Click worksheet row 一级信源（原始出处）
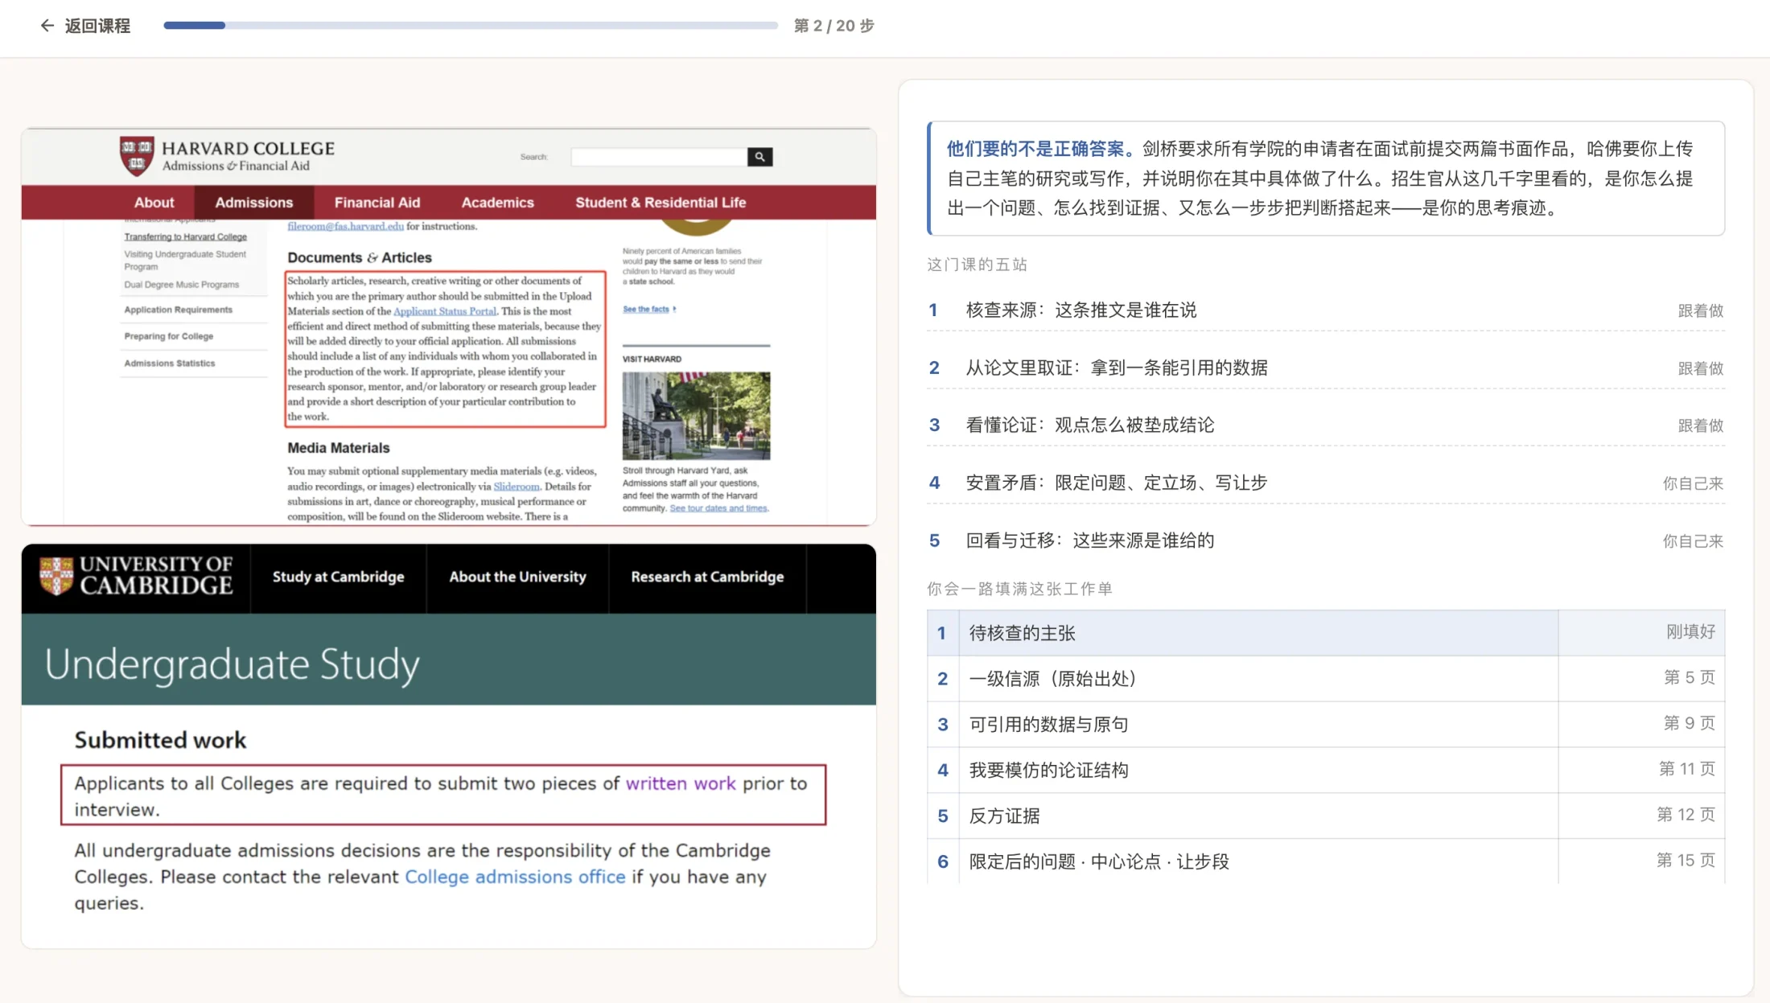The height and width of the screenshot is (1003, 1770). (x=1325, y=679)
